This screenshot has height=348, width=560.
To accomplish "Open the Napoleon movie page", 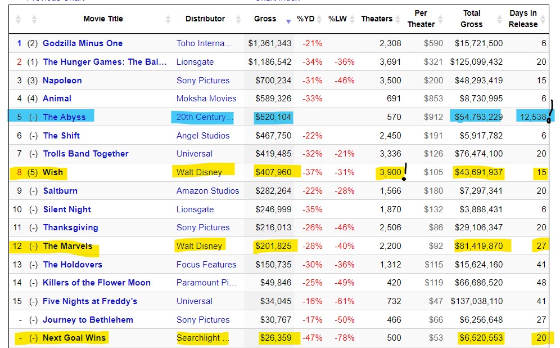I will click(62, 81).
